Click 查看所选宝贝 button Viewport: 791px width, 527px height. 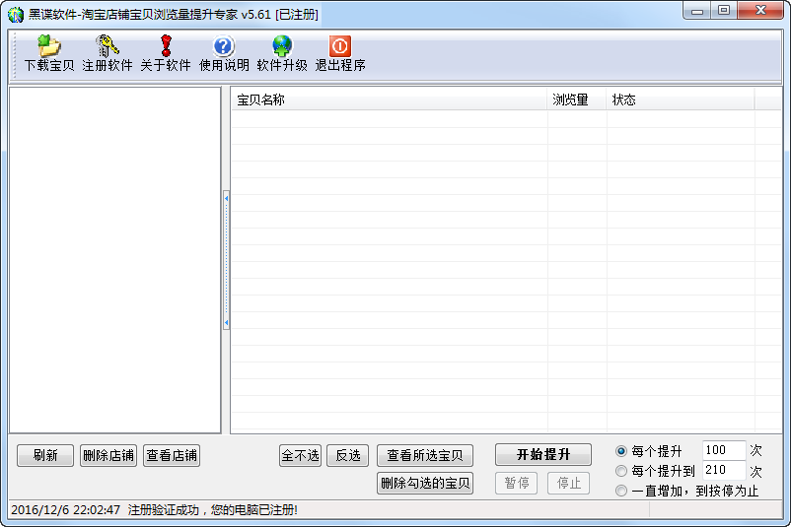(425, 455)
